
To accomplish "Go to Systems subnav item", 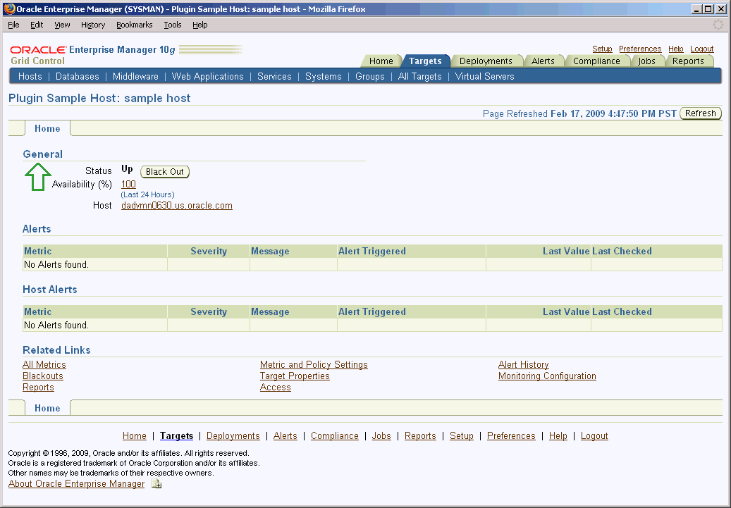I will [324, 76].
